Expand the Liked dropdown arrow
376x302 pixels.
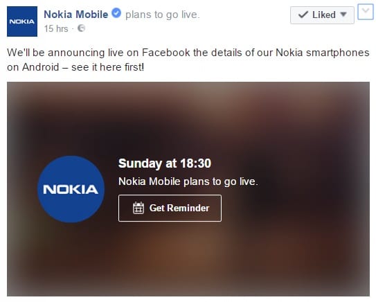coord(343,15)
